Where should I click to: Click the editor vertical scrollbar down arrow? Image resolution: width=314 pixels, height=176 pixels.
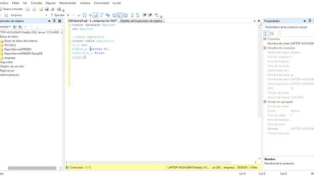(x=260, y=158)
